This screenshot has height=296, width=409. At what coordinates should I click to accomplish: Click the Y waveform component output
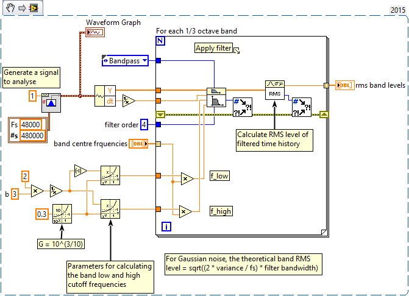[110, 91]
